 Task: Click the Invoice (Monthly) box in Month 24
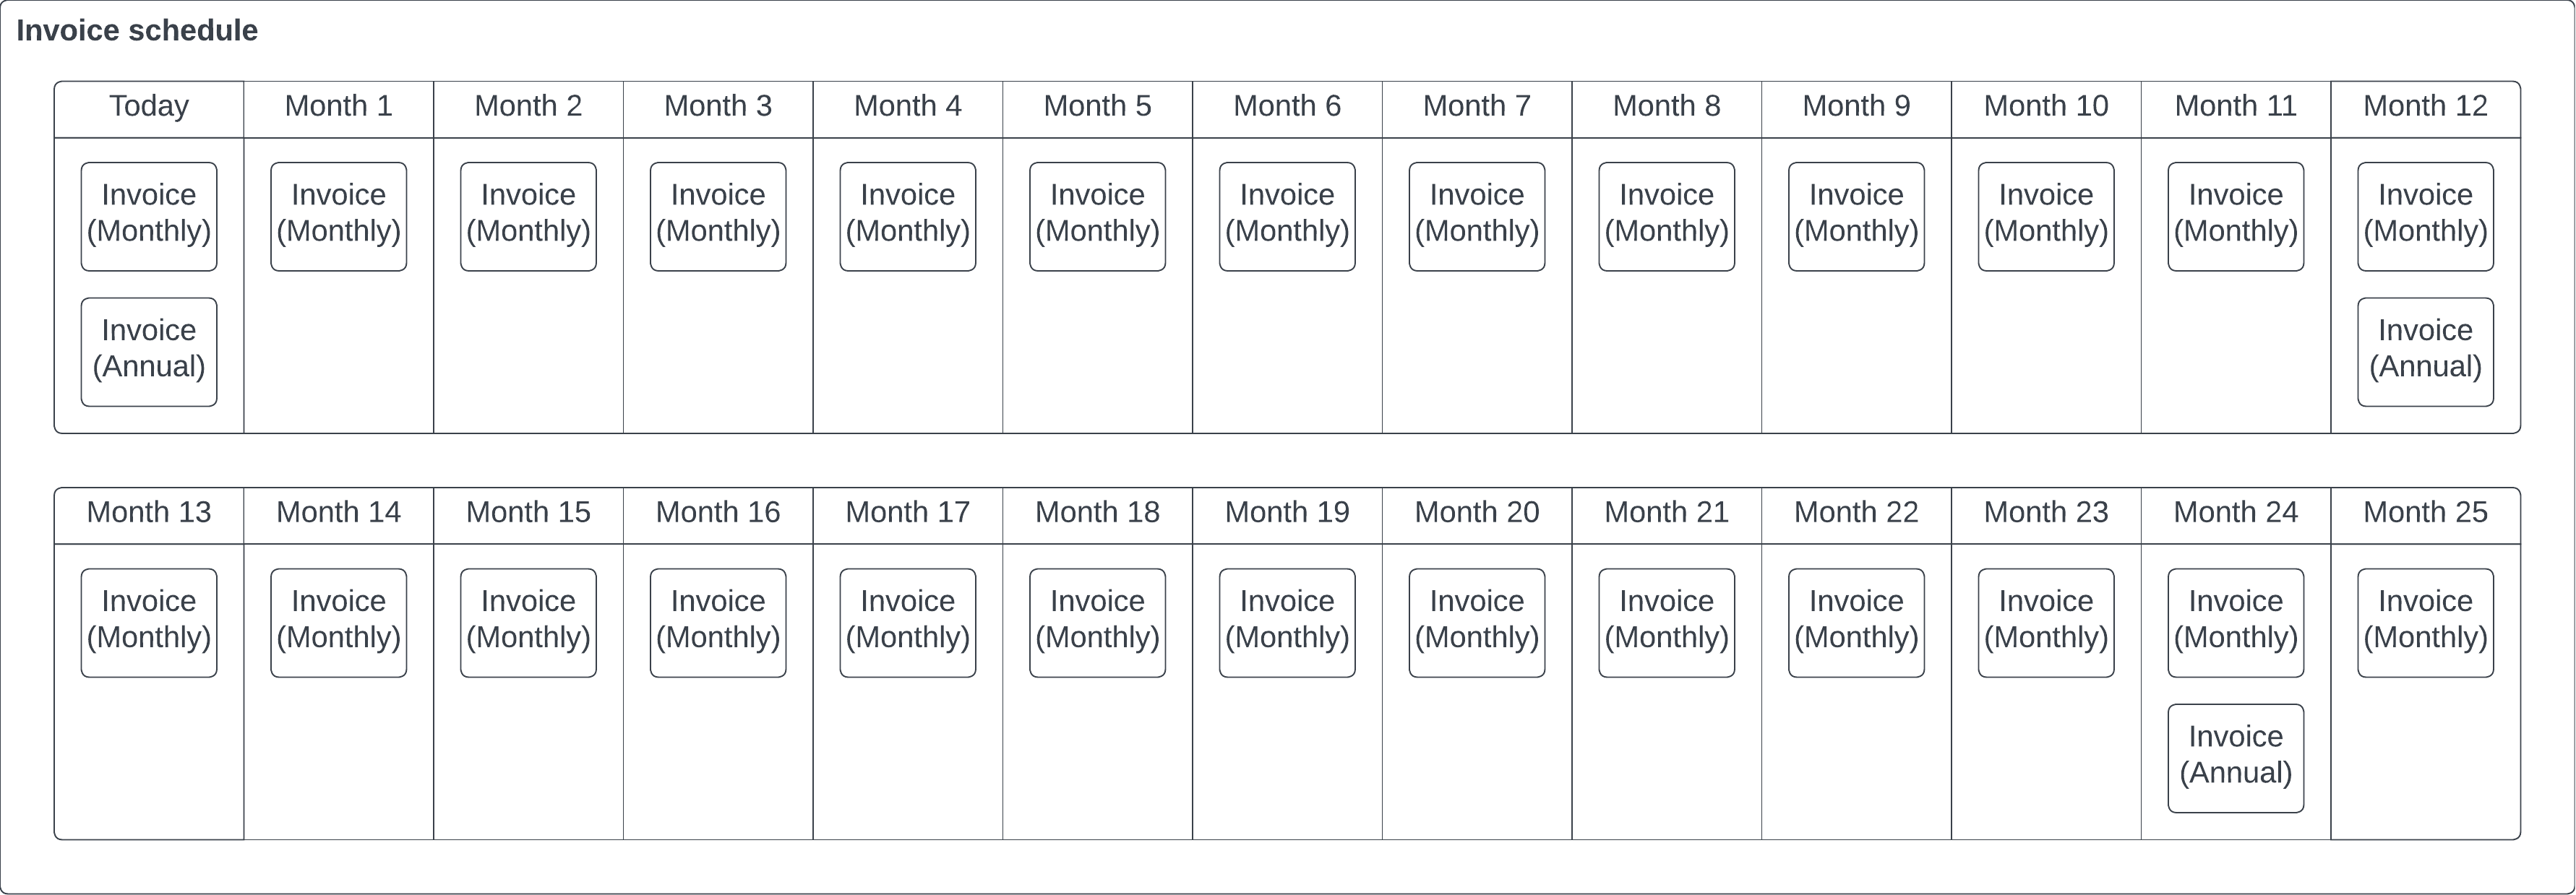point(2236,623)
